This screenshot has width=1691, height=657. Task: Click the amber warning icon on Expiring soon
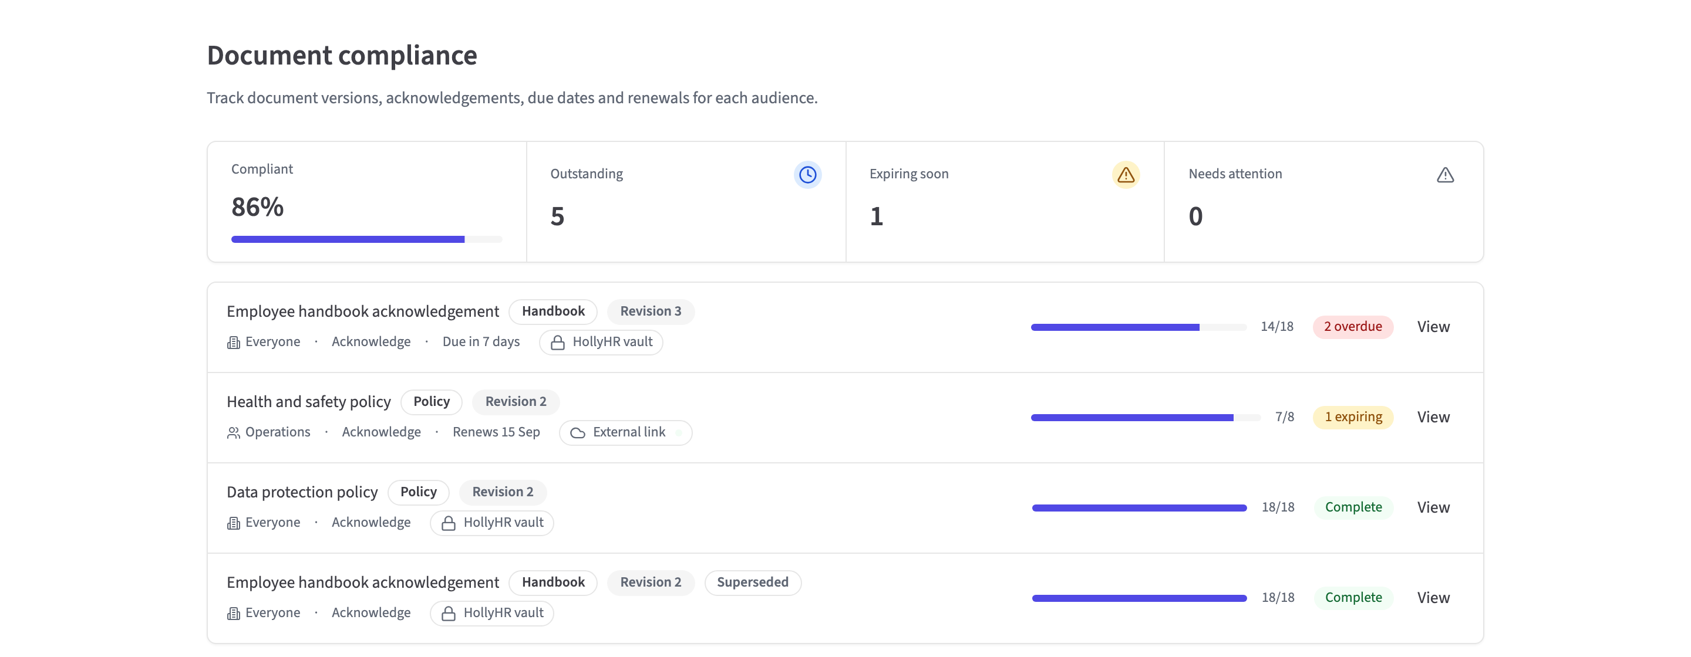(x=1126, y=174)
